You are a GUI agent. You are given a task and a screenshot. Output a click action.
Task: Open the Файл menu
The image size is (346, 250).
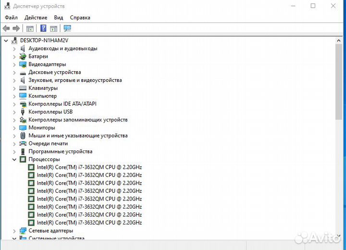[x=11, y=17]
